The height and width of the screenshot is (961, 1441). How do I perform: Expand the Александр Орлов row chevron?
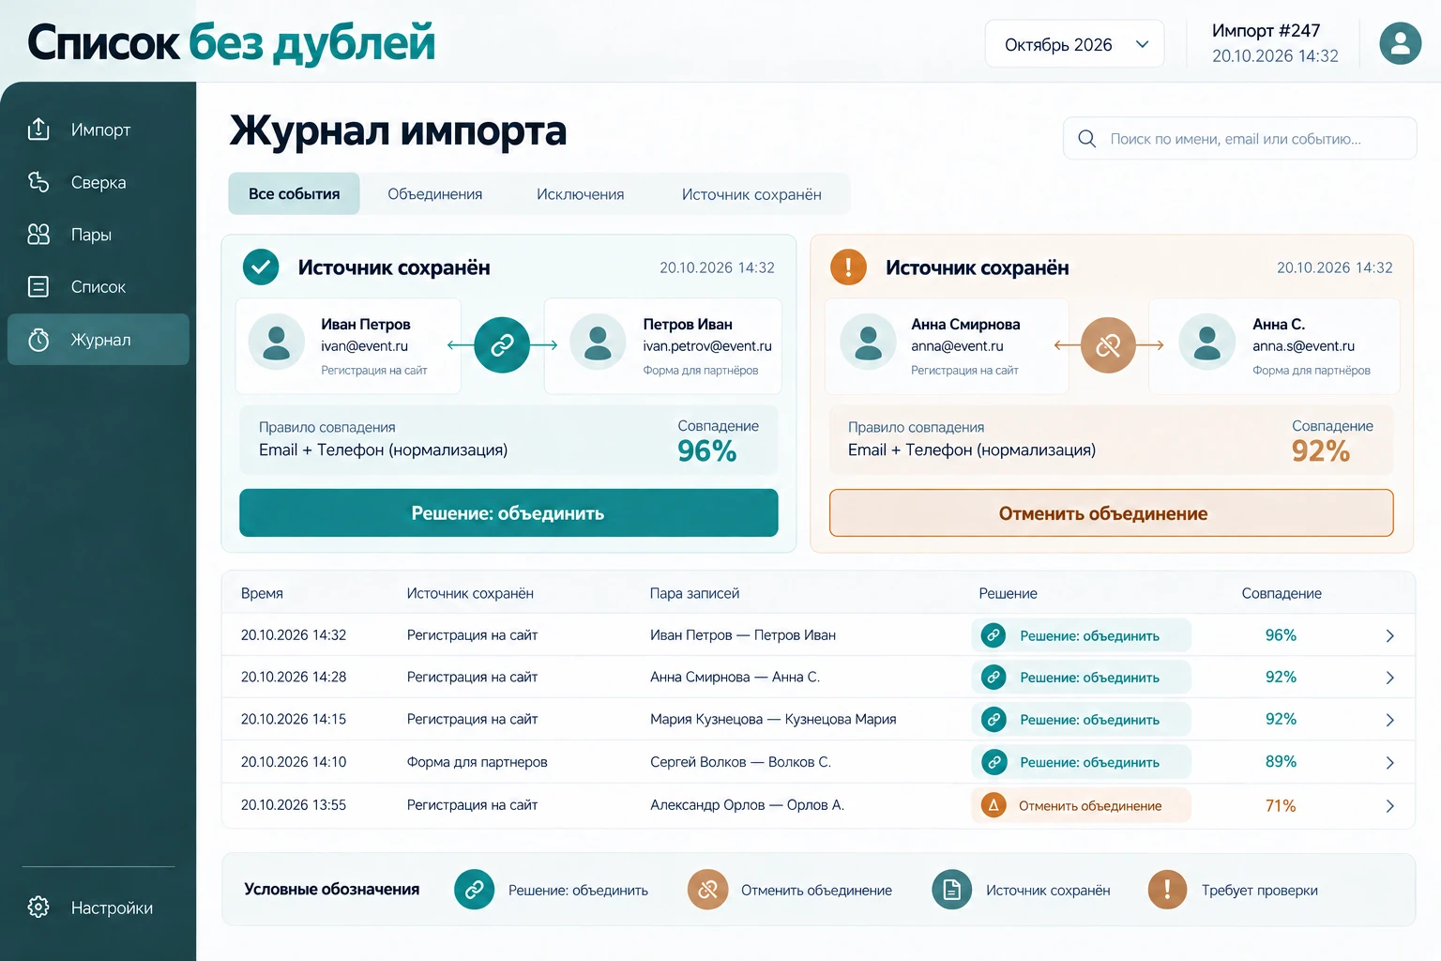(1389, 805)
